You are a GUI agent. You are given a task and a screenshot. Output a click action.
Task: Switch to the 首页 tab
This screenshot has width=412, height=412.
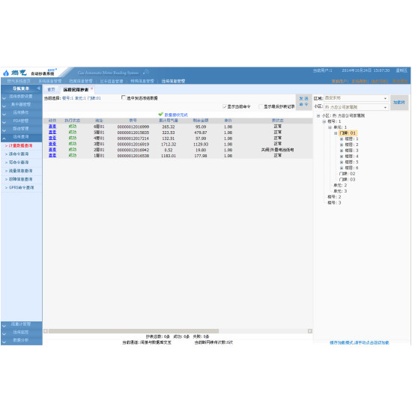click(51, 90)
